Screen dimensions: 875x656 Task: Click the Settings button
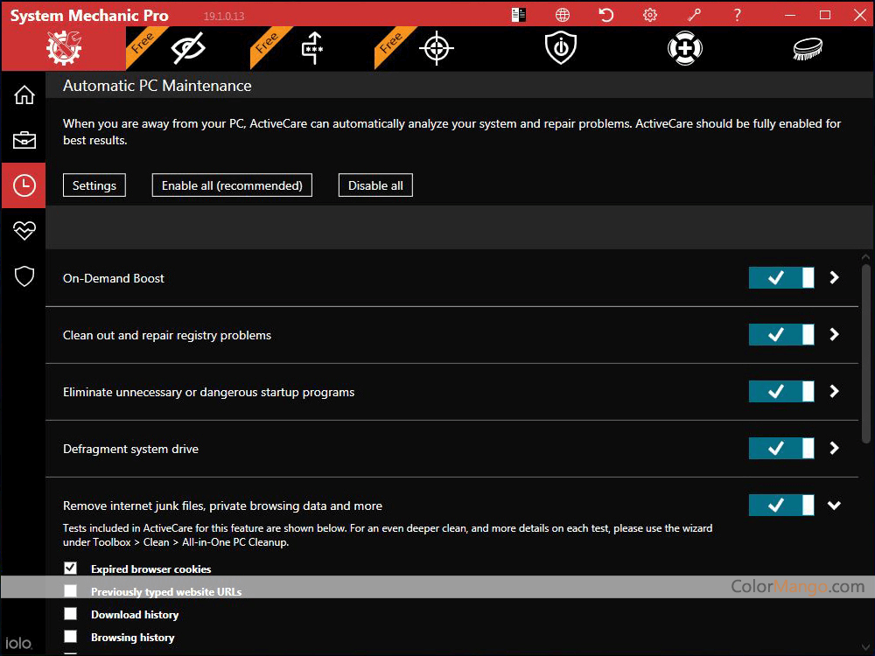click(x=94, y=185)
